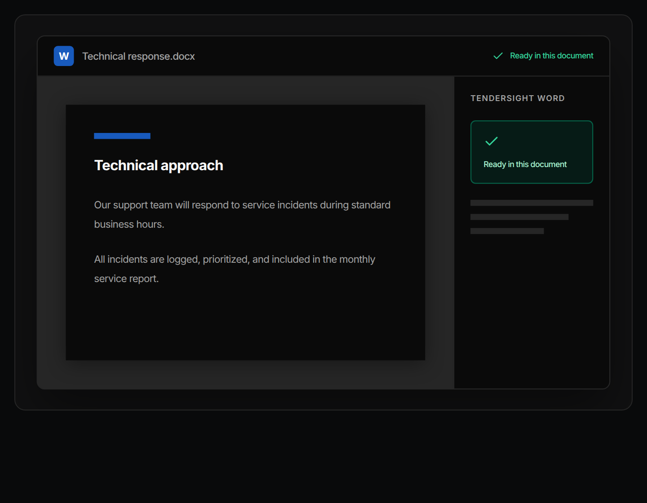Open the Ready in this document card
The image size is (647, 503).
(532, 152)
